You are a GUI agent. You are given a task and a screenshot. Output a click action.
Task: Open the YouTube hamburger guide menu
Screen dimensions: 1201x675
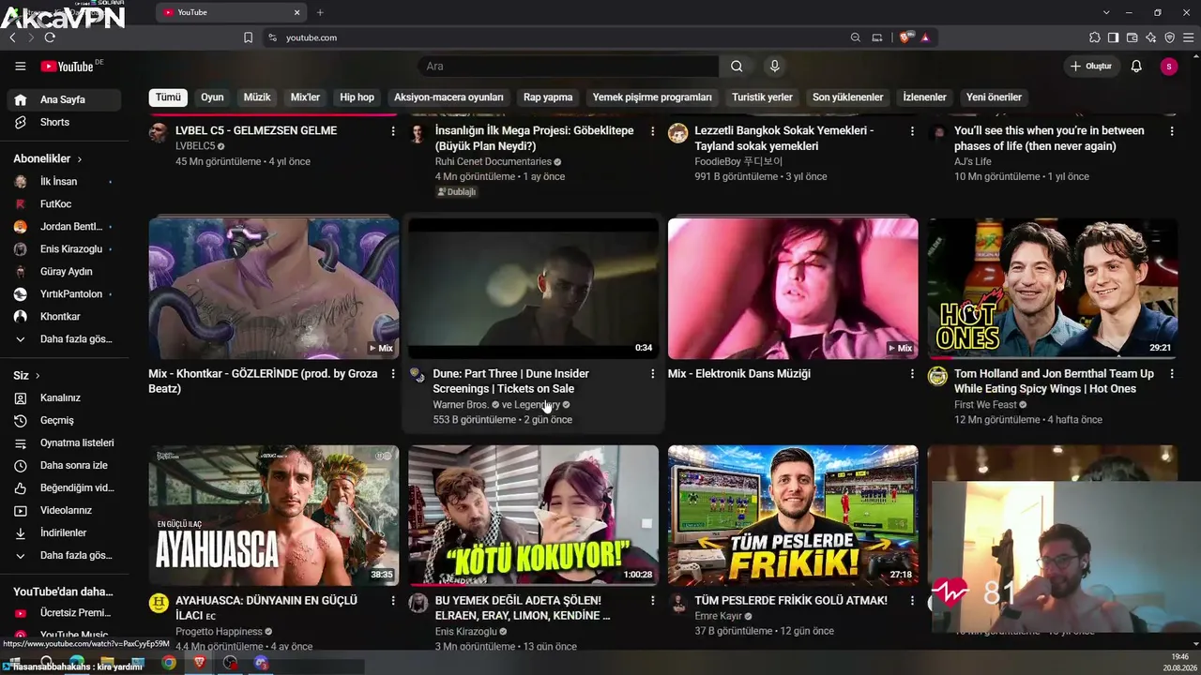(21, 67)
